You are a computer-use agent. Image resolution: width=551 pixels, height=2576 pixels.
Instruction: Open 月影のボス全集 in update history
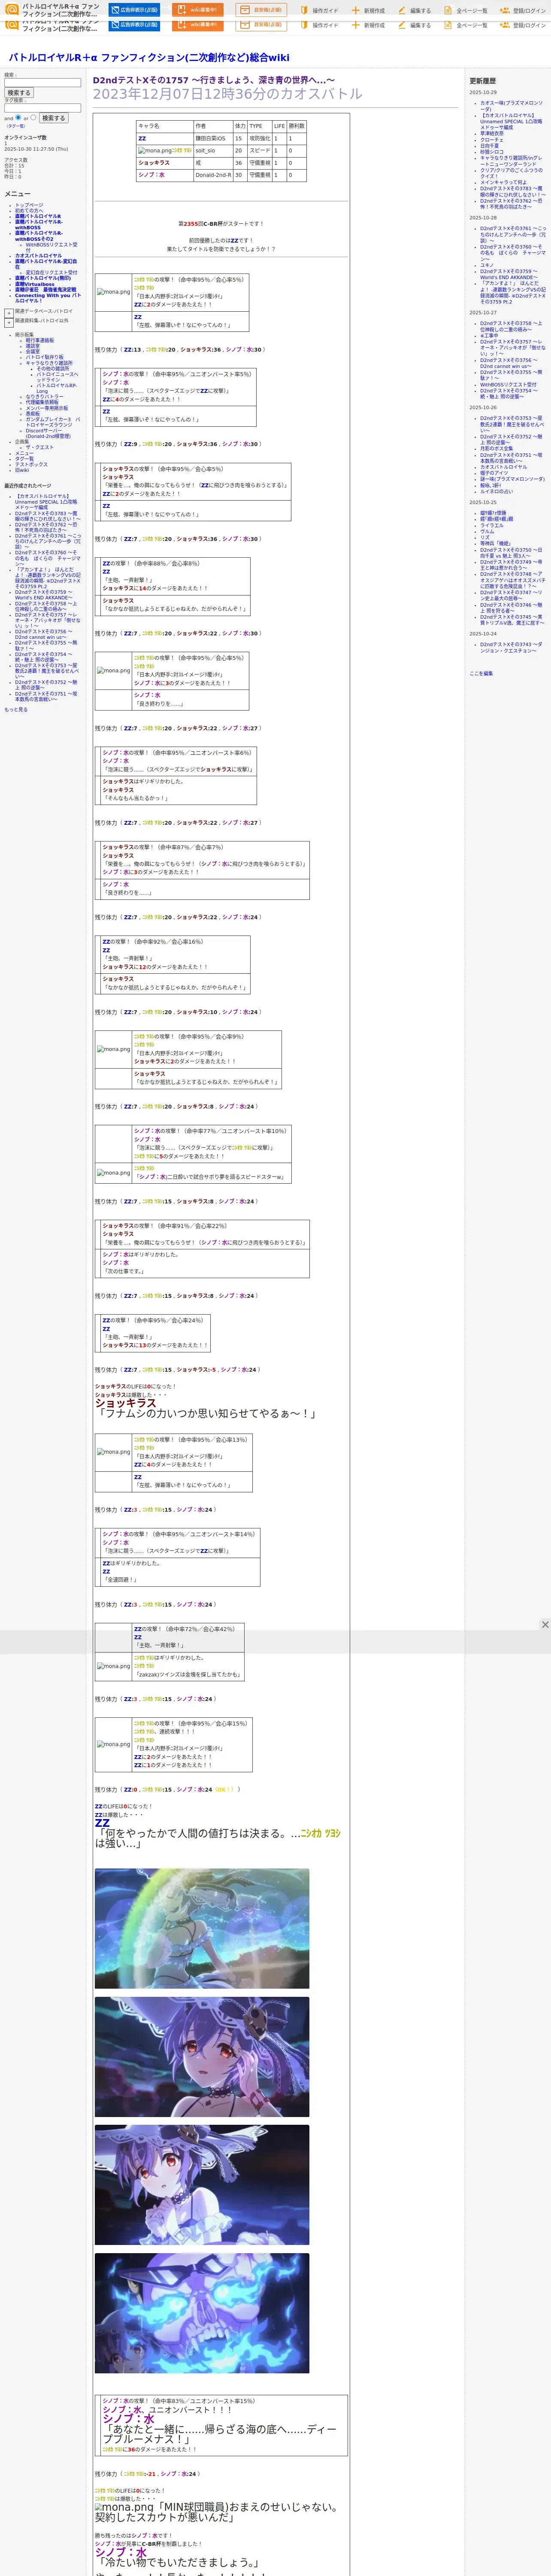point(497,449)
